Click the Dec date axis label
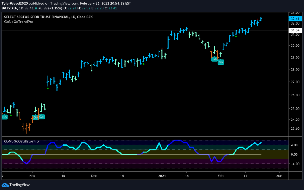This screenshot has height=190, width=304. (94, 176)
